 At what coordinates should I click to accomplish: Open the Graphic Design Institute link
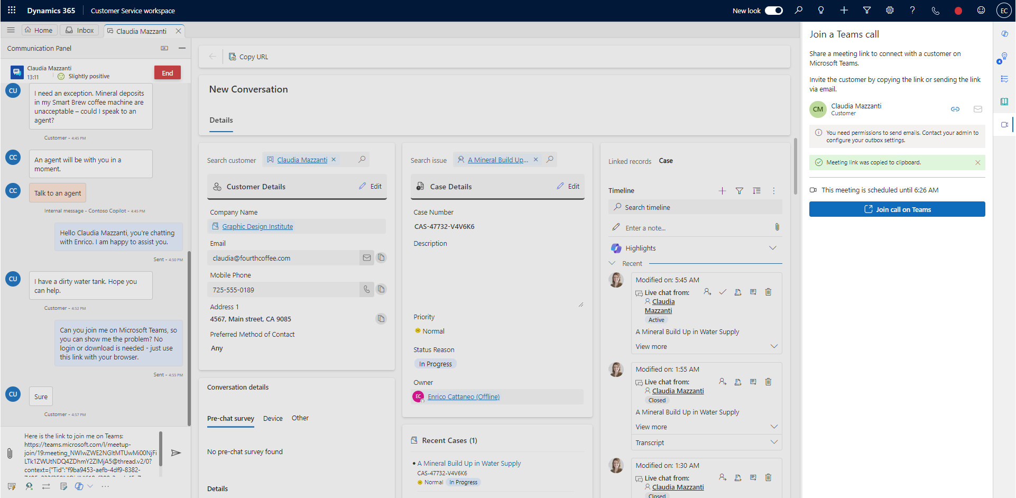(x=257, y=226)
